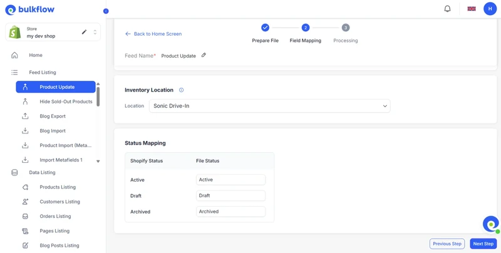Click the Import Metafields 1 download icon
Viewport: 501px width, 253px height.
click(x=25, y=160)
